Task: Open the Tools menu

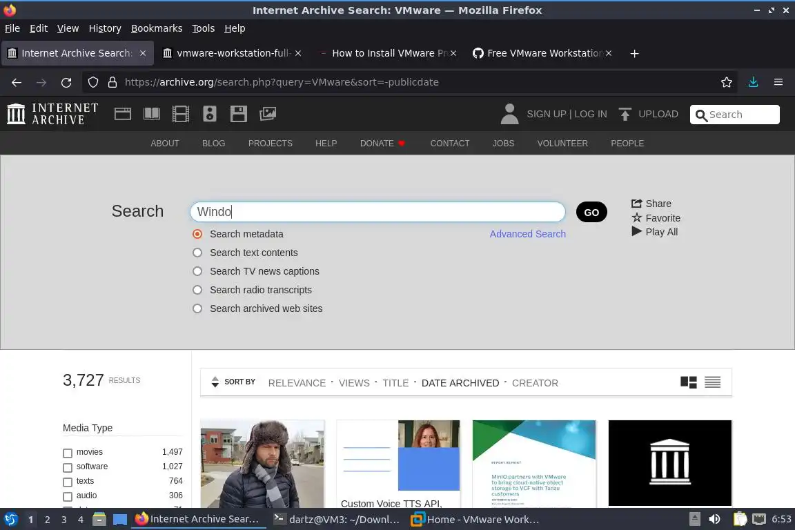Action: tap(204, 28)
